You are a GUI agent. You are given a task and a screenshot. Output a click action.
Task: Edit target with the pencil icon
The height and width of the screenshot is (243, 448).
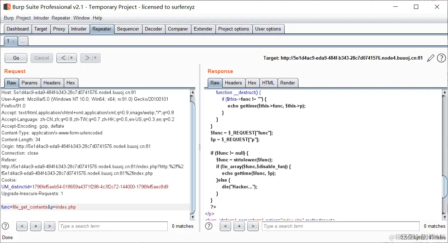[x=431, y=58]
